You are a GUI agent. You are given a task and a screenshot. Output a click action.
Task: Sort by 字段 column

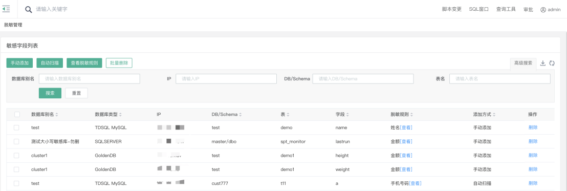(x=347, y=115)
